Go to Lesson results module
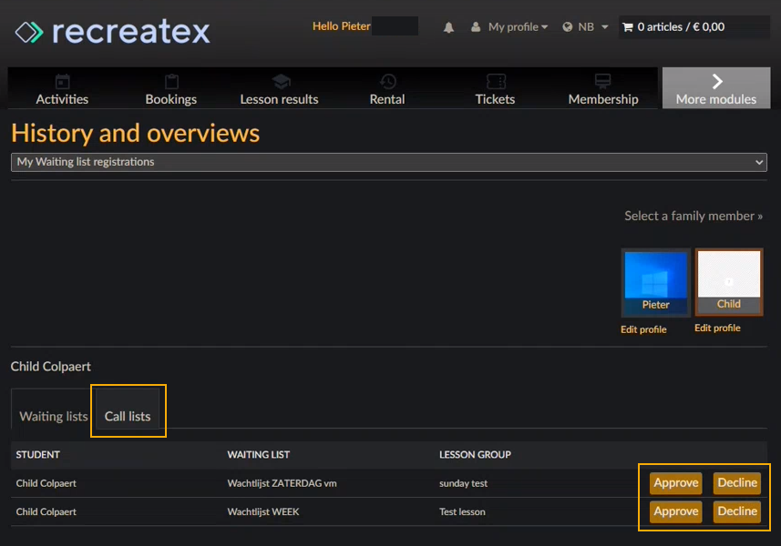 tap(279, 90)
